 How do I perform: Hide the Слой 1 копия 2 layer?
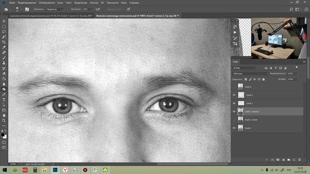point(234,112)
